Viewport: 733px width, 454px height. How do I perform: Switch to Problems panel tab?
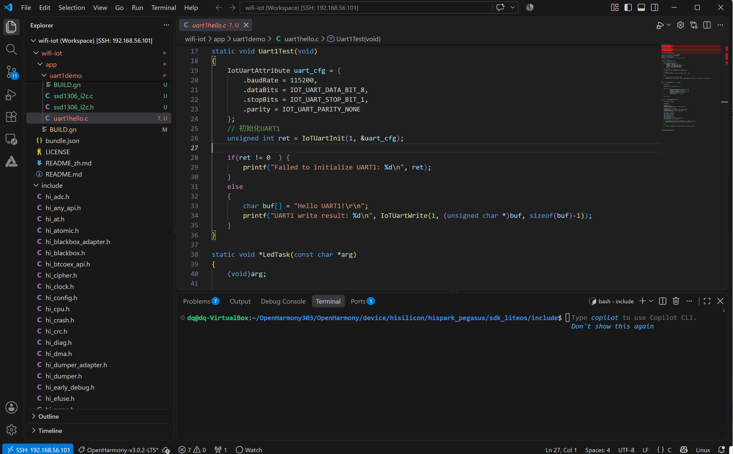(x=201, y=301)
